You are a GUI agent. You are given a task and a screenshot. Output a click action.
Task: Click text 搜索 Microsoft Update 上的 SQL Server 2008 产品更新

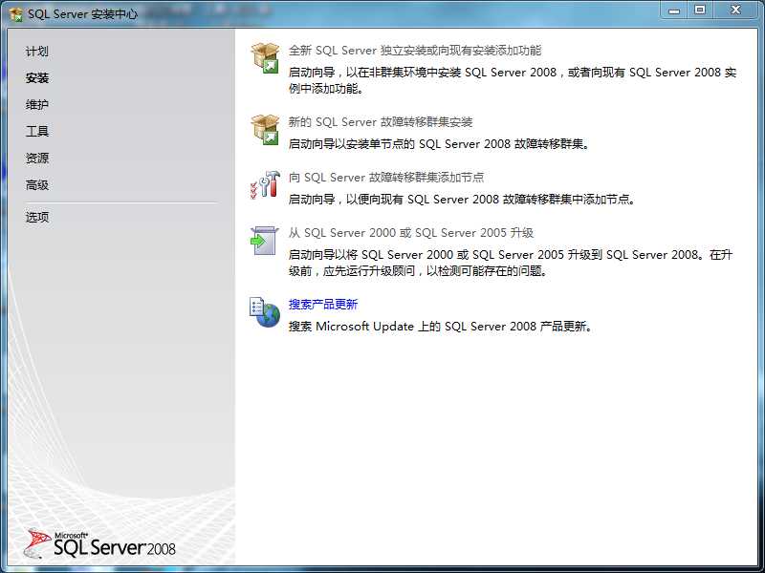(441, 327)
